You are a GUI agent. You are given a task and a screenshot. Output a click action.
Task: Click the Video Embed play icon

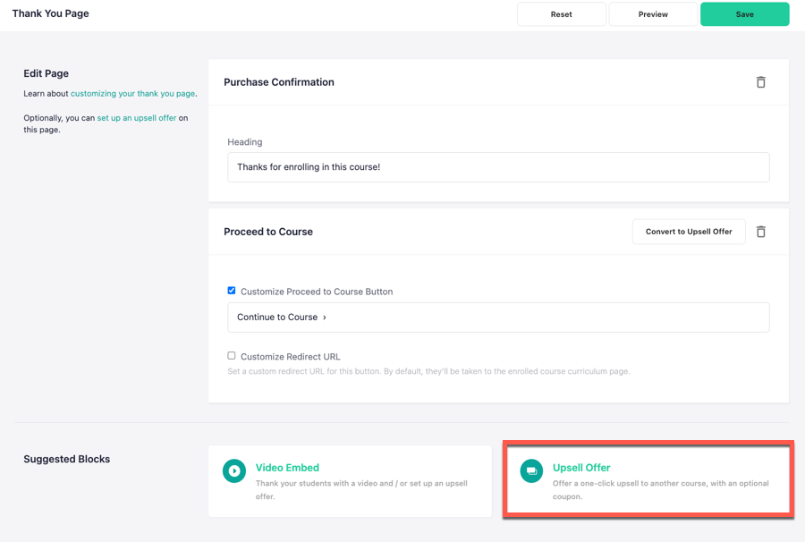tap(234, 470)
